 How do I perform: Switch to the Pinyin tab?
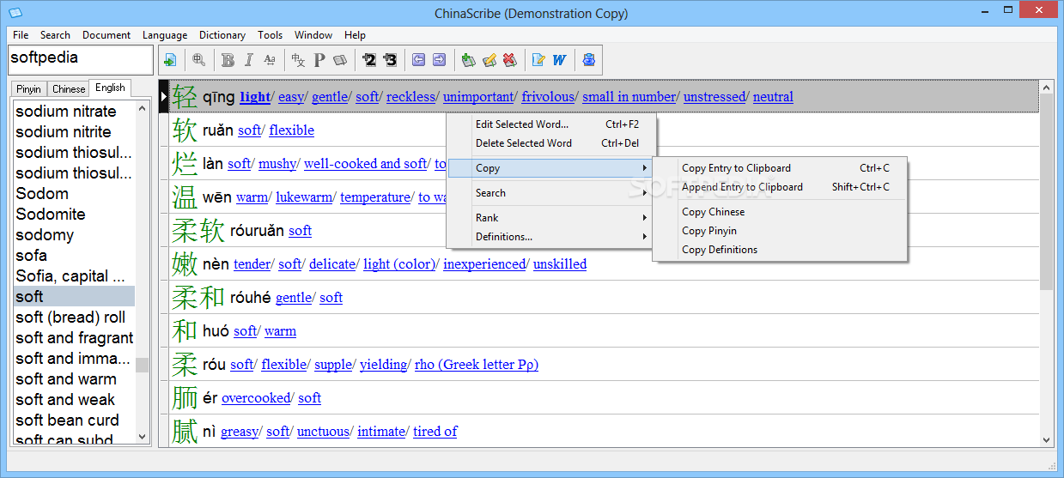29,88
